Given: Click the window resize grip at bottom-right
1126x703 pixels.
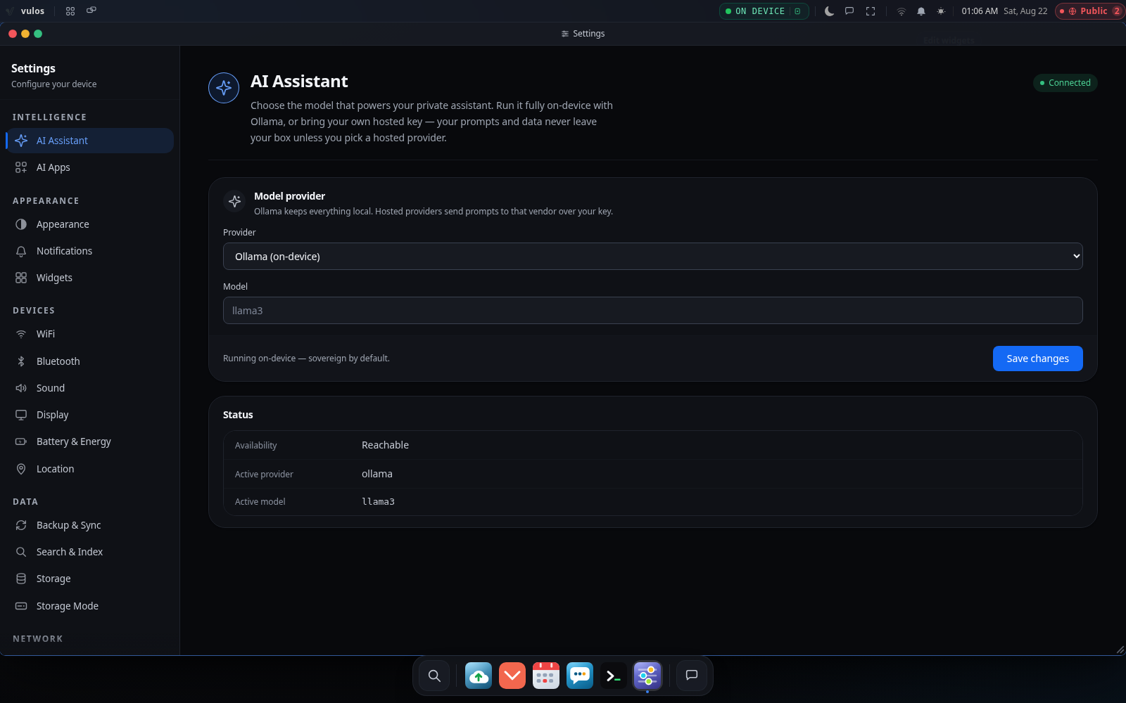Looking at the screenshot, I should click(x=1120, y=650).
